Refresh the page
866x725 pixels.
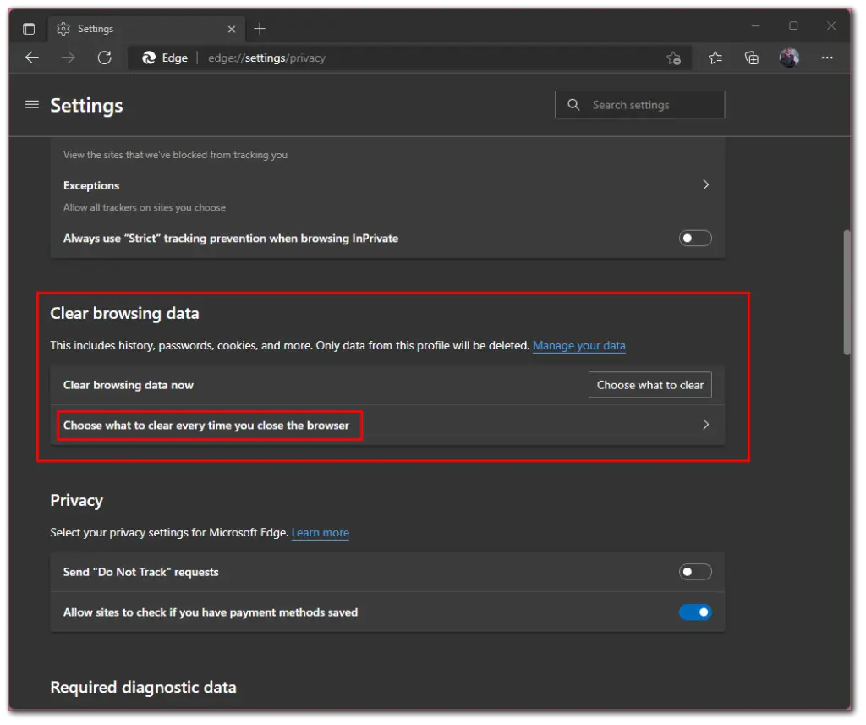tap(104, 58)
